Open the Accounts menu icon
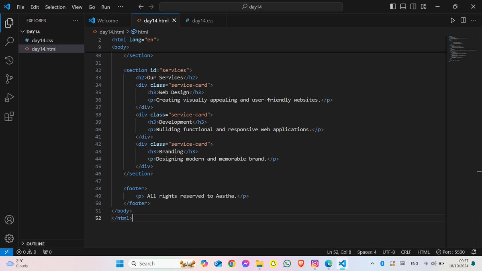 [9, 220]
